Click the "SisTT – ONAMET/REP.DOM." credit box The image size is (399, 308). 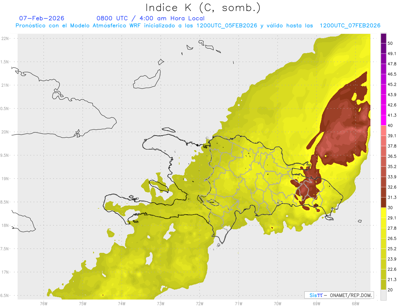339,295
